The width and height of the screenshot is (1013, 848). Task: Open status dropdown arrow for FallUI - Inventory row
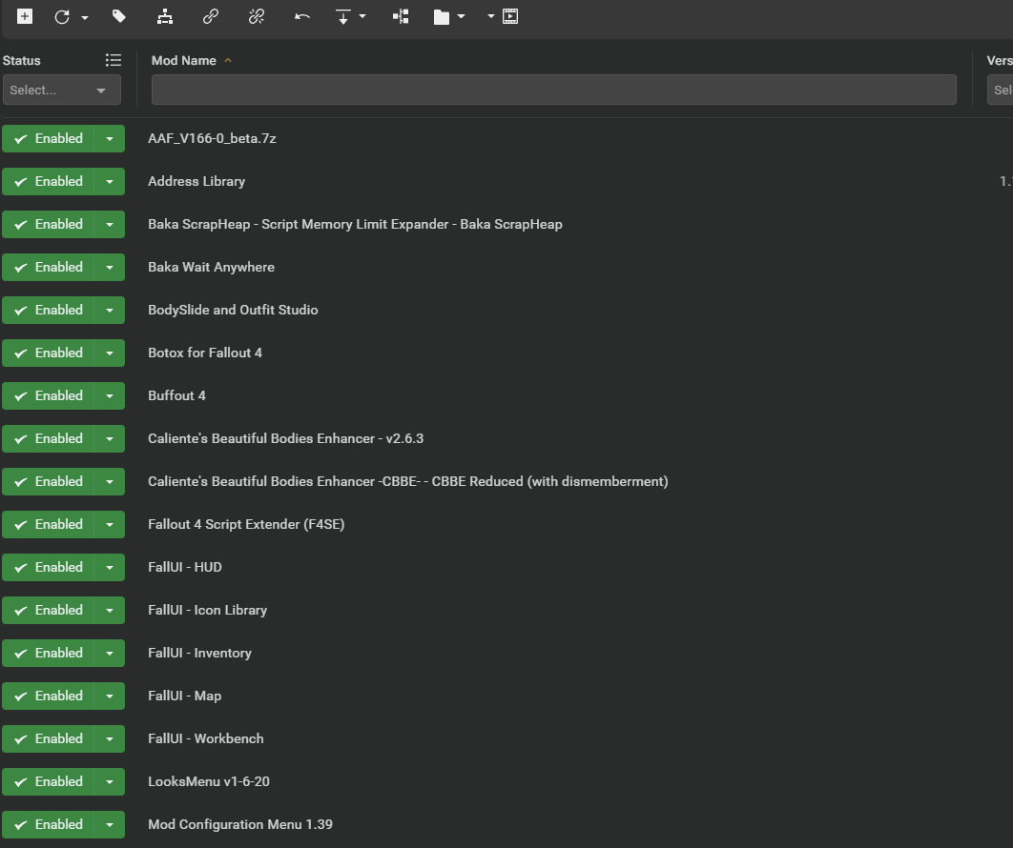[x=110, y=653]
